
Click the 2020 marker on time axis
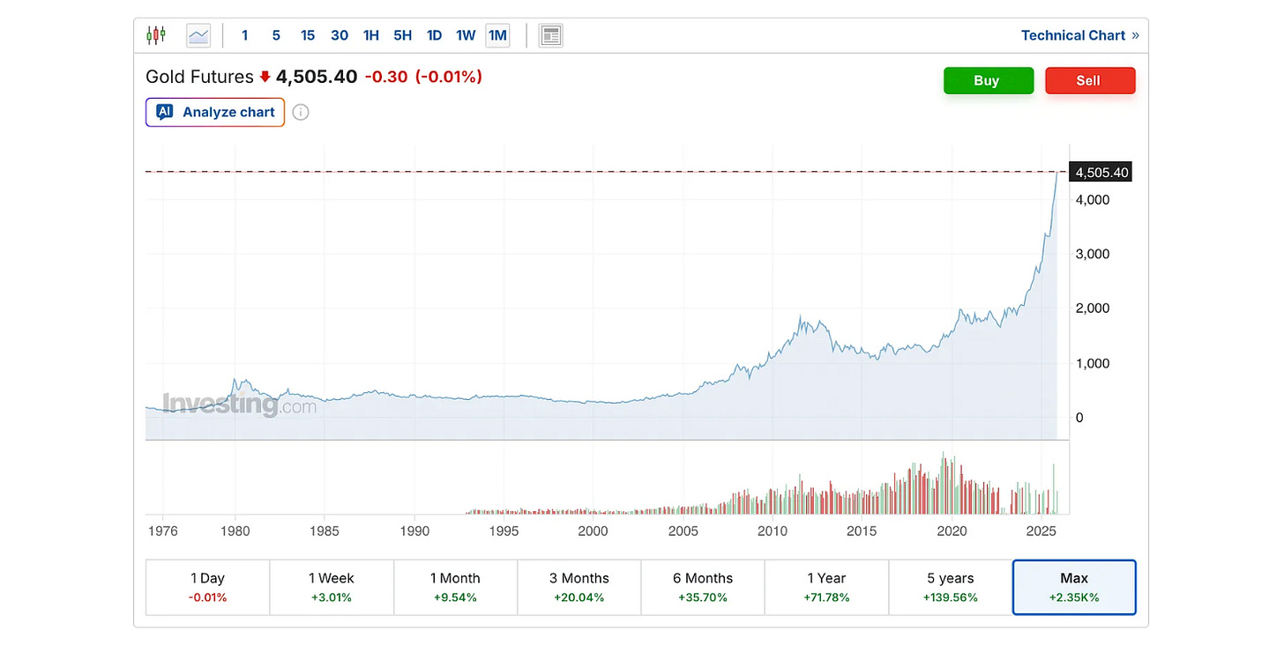pos(952,531)
